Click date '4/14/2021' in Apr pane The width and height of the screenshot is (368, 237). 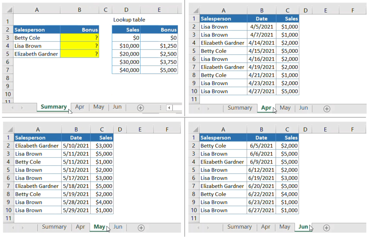pos(262,43)
